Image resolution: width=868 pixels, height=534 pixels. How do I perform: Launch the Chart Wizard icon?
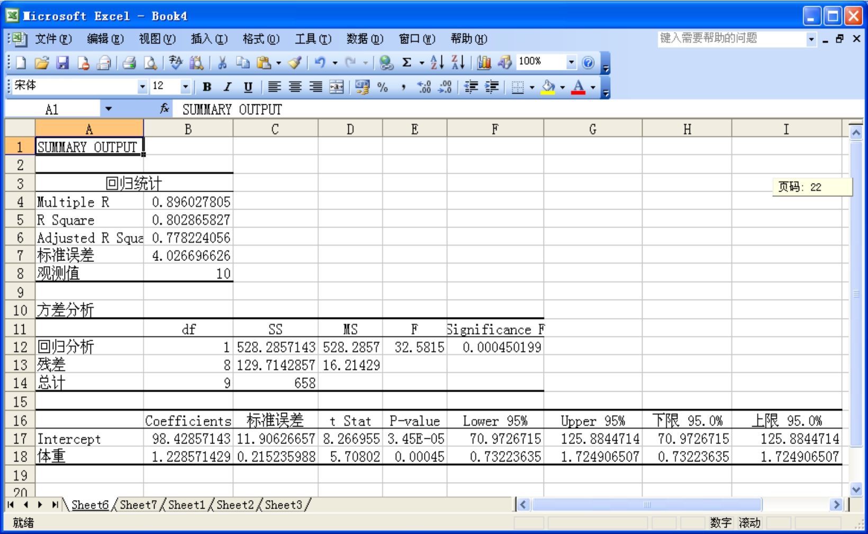coord(484,63)
